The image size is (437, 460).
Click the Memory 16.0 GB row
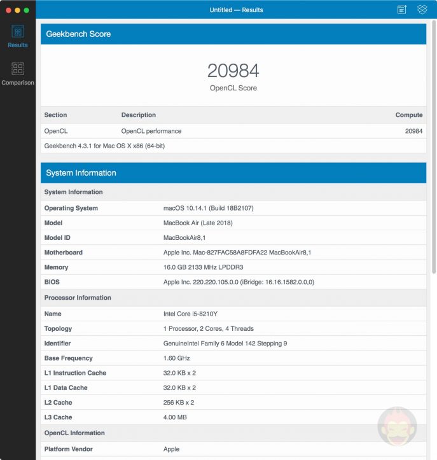coord(233,267)
